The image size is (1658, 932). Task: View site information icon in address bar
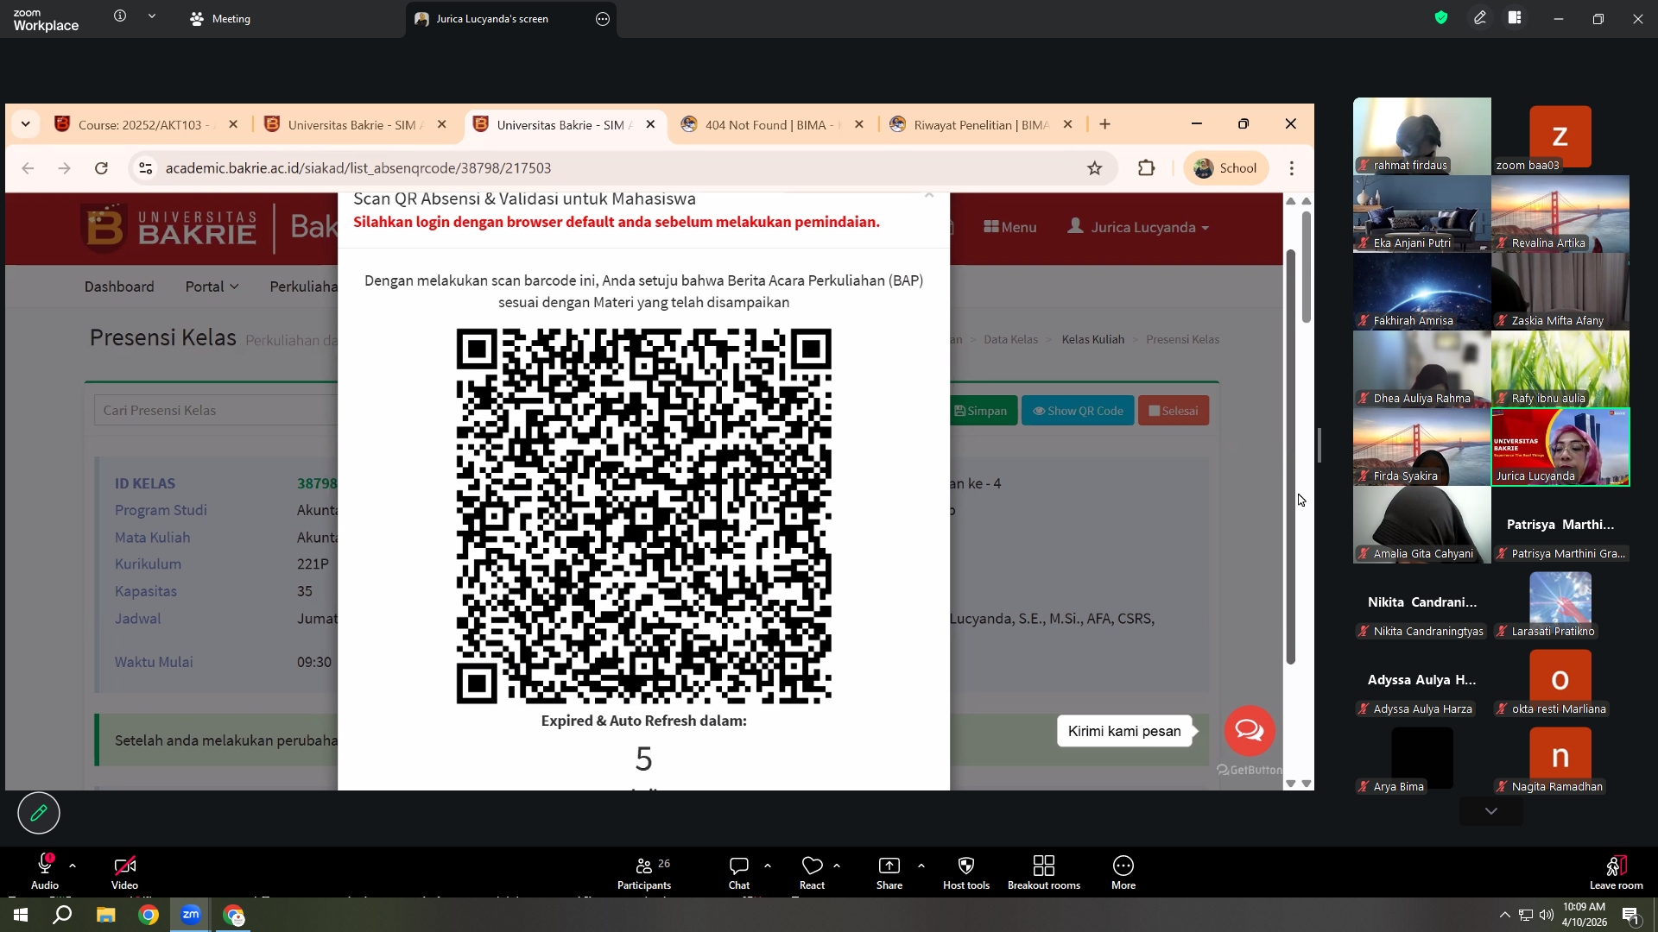pyautogui.click(x=146, y=168)
